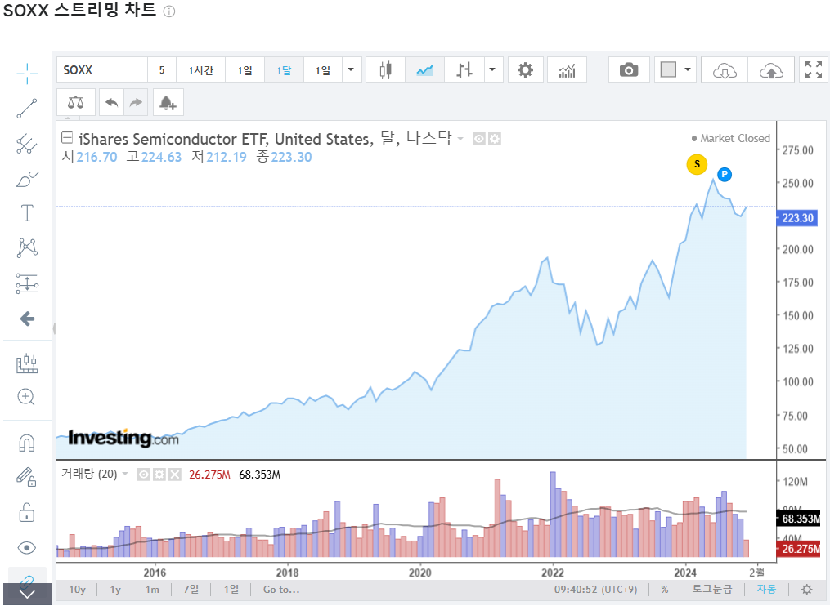The height and width of the screenshot is (606, 830).
Task: Load chart layout from cloud
Action: pos(725,69)
